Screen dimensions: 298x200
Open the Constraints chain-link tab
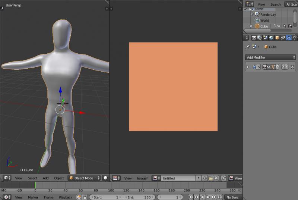click(x=283, y=38)
